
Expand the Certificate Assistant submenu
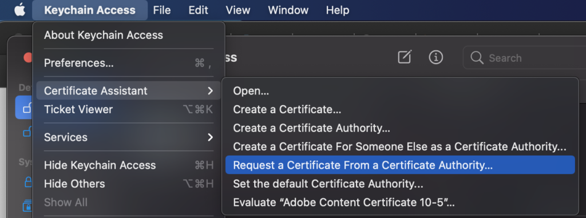(129, 90)
